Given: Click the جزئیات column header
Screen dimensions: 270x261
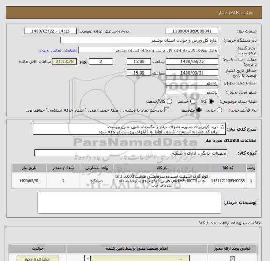Looking at the screenshot, I should click(x=38, y=248).
